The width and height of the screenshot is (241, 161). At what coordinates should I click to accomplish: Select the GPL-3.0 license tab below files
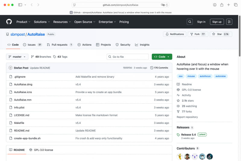click(41, 150)
